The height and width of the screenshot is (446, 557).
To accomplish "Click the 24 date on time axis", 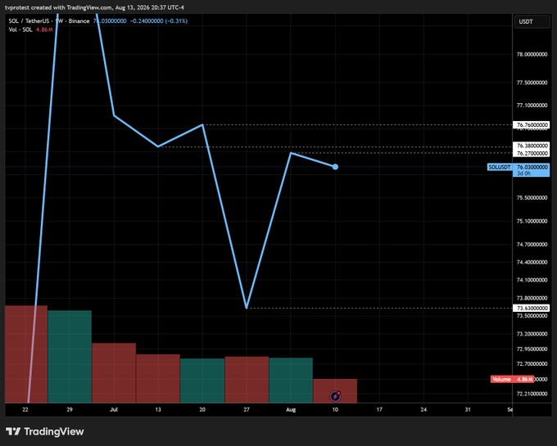I will (423, 409).
